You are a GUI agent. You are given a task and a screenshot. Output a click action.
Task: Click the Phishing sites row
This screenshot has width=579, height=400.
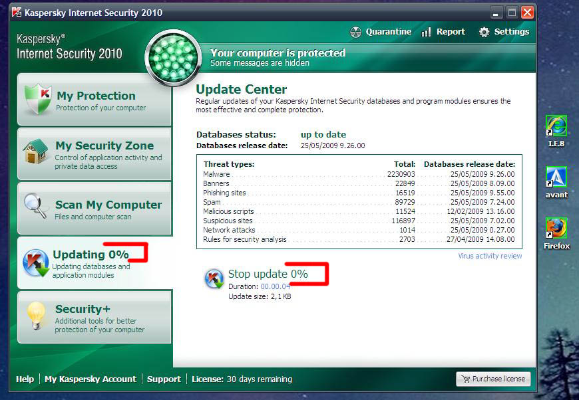pyautogui.click(x=359, y=193)
